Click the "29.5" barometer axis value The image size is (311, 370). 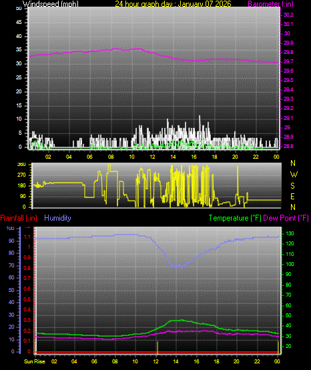288,80
